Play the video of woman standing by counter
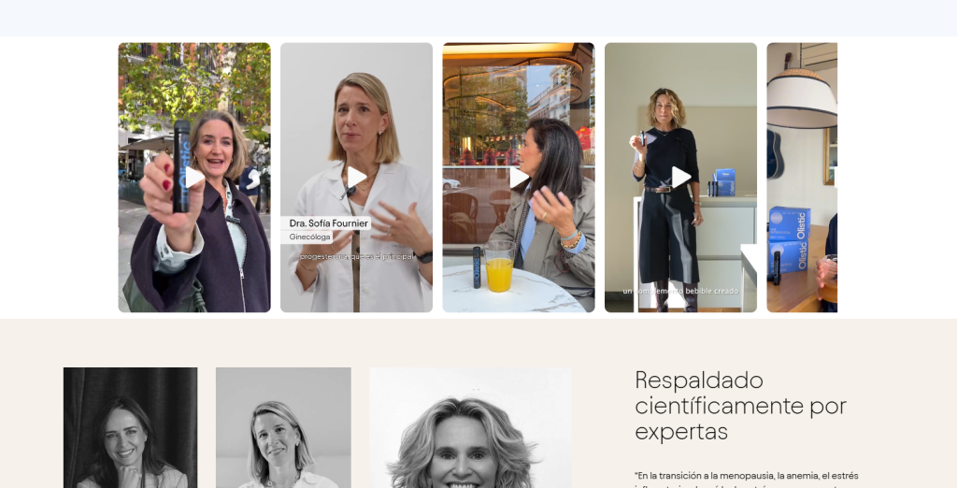 [x=680, y=177]
